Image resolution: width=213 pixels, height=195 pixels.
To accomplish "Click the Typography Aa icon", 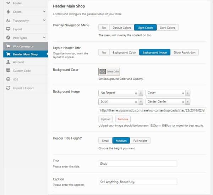I will click(8, 20).
